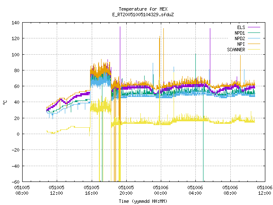Click the x-axis tick label 051006 00:00
The width and height of the screenshot is (273, 205).
pyautogui.click(x=160, y=190)
